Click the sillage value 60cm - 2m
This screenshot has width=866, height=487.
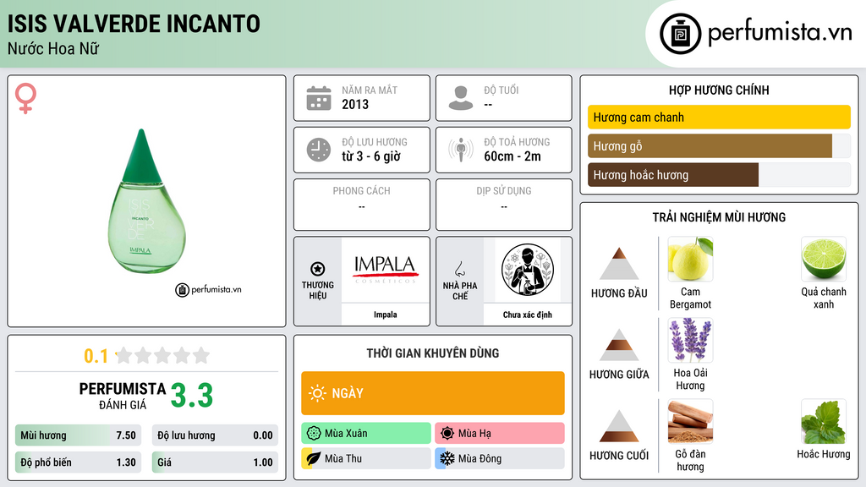coord(512,156)
